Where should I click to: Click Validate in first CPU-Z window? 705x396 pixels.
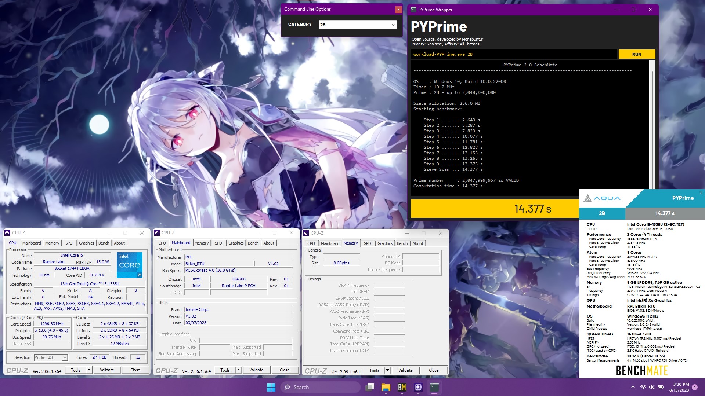[107, 370]
